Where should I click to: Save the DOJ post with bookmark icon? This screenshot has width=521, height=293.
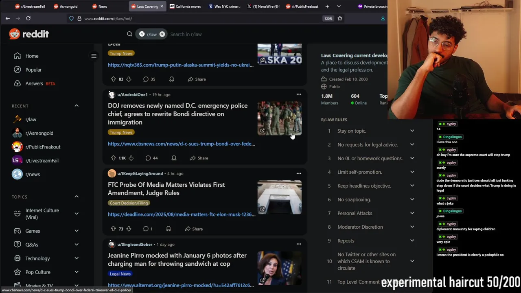click(174, 158)
